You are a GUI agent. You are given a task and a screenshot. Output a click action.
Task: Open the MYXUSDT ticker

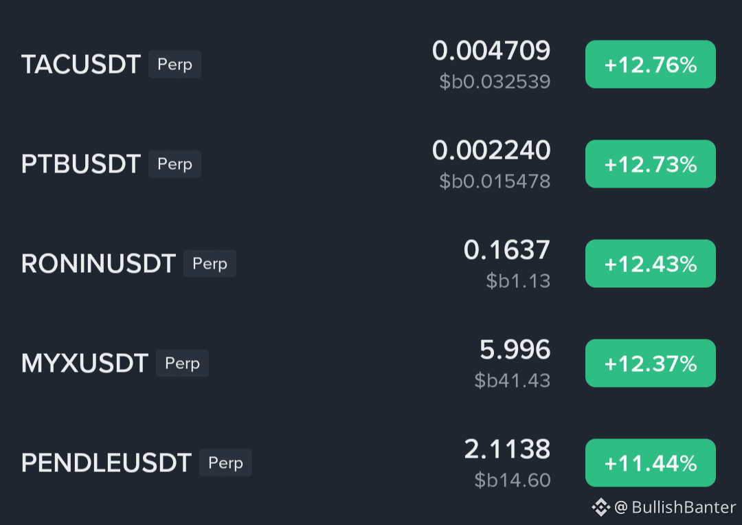83,363
